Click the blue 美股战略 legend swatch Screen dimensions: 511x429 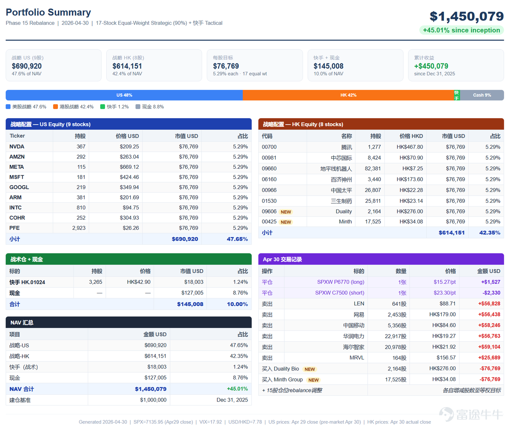pyautogui.click(x=8, y=107)
